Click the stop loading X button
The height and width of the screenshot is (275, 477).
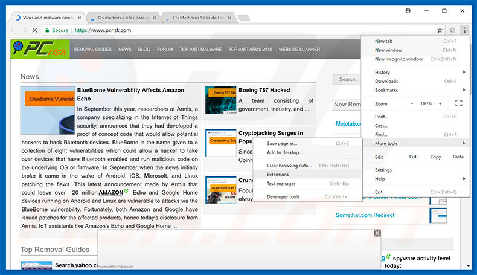coord(34,30)
